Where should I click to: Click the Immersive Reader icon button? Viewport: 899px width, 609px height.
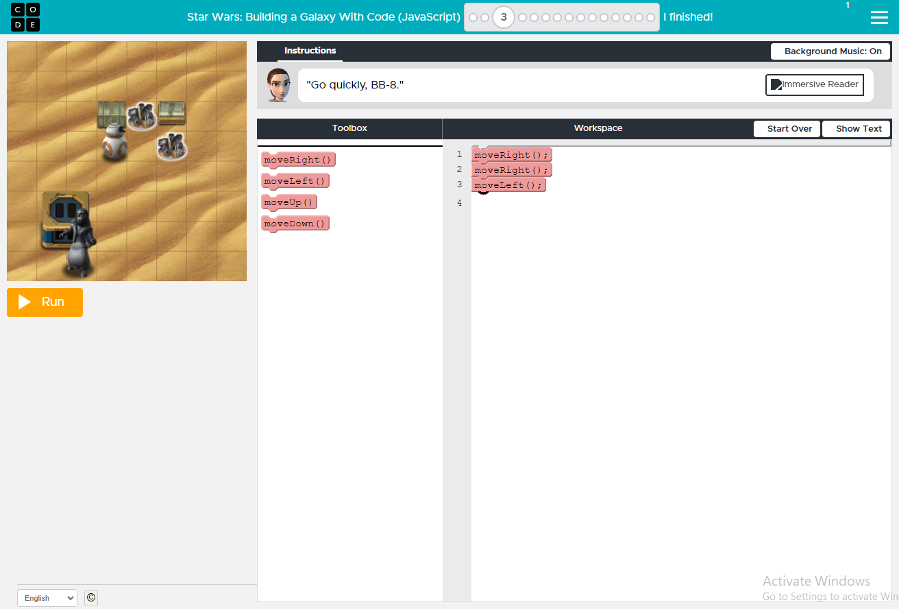[815, 85]
